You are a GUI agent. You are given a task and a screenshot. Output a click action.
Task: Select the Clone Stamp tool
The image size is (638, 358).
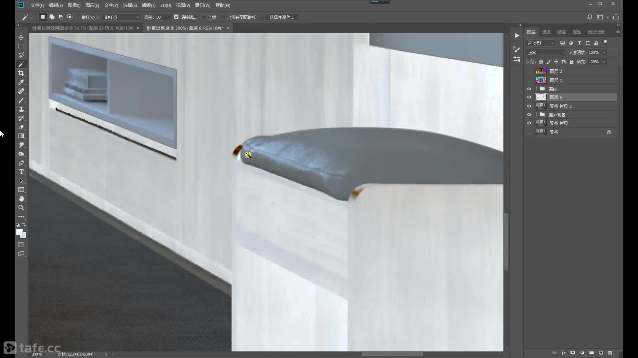coord(21,109)
